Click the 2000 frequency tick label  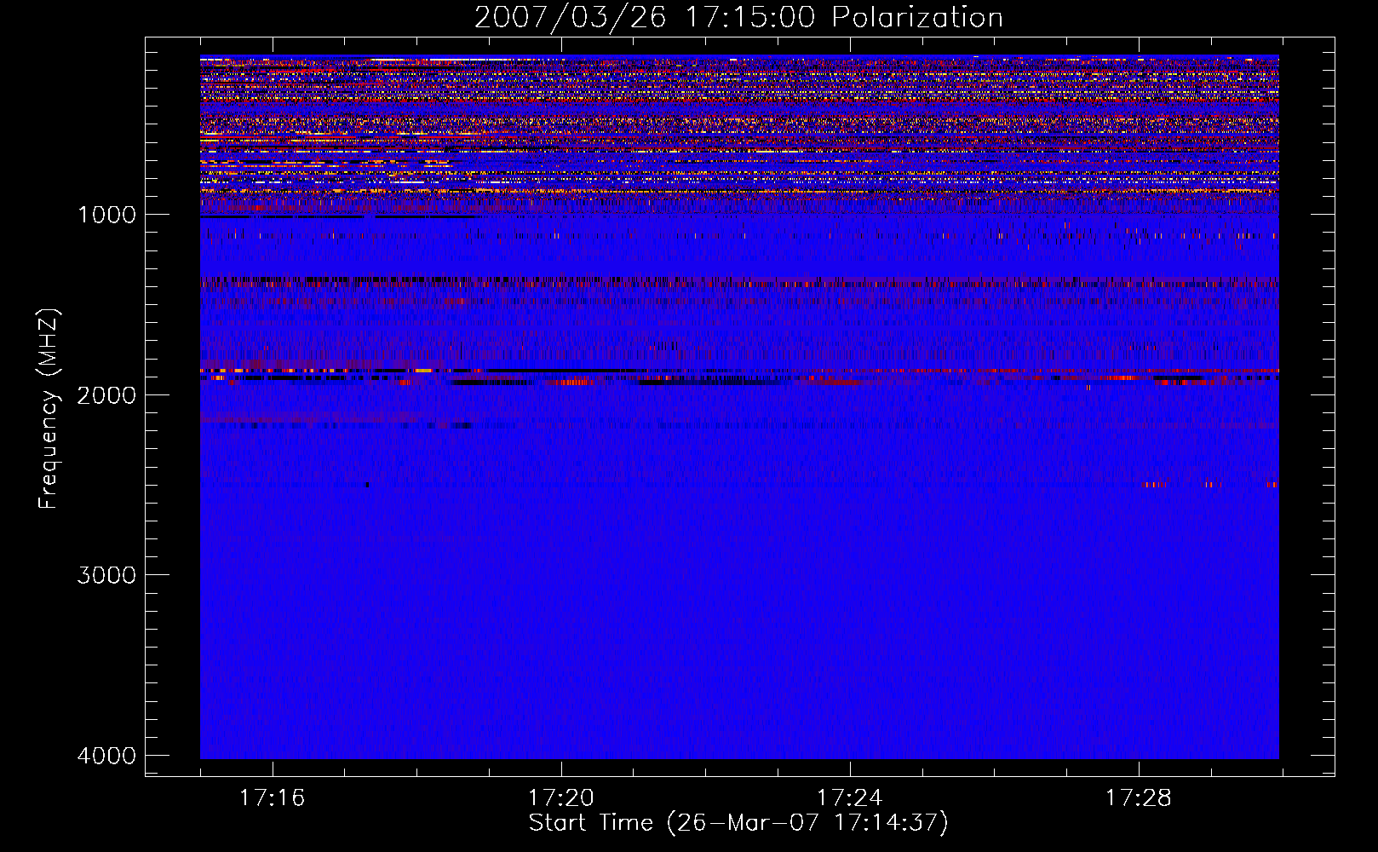pos(106,395)
